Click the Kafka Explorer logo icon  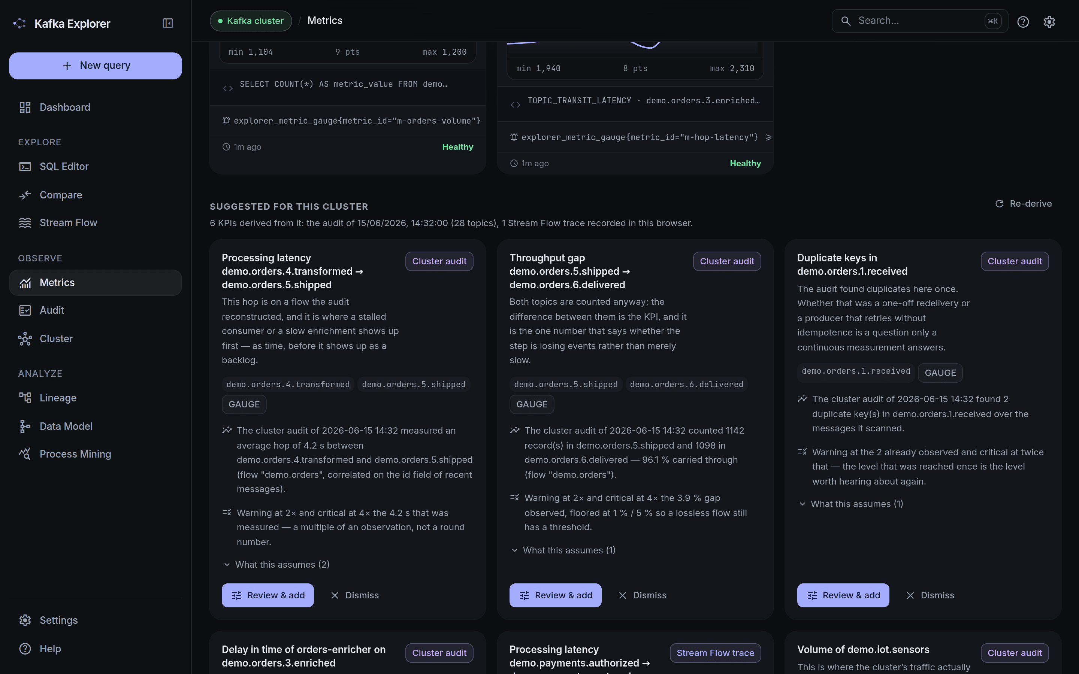(x=19, y=23)
